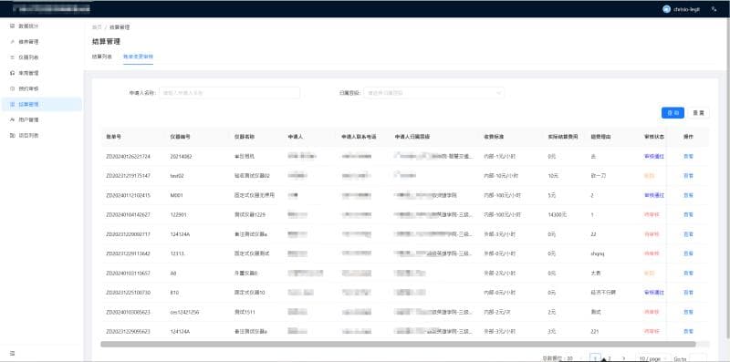This screenshot has width=730, height=362.
Task: Click the 审核状态 column header
Action: click(653, 137)
